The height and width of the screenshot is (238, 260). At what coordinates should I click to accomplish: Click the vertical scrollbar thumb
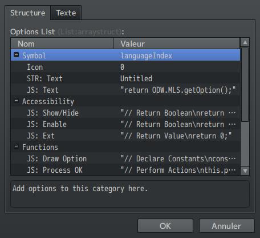click(x=245, y=85)
